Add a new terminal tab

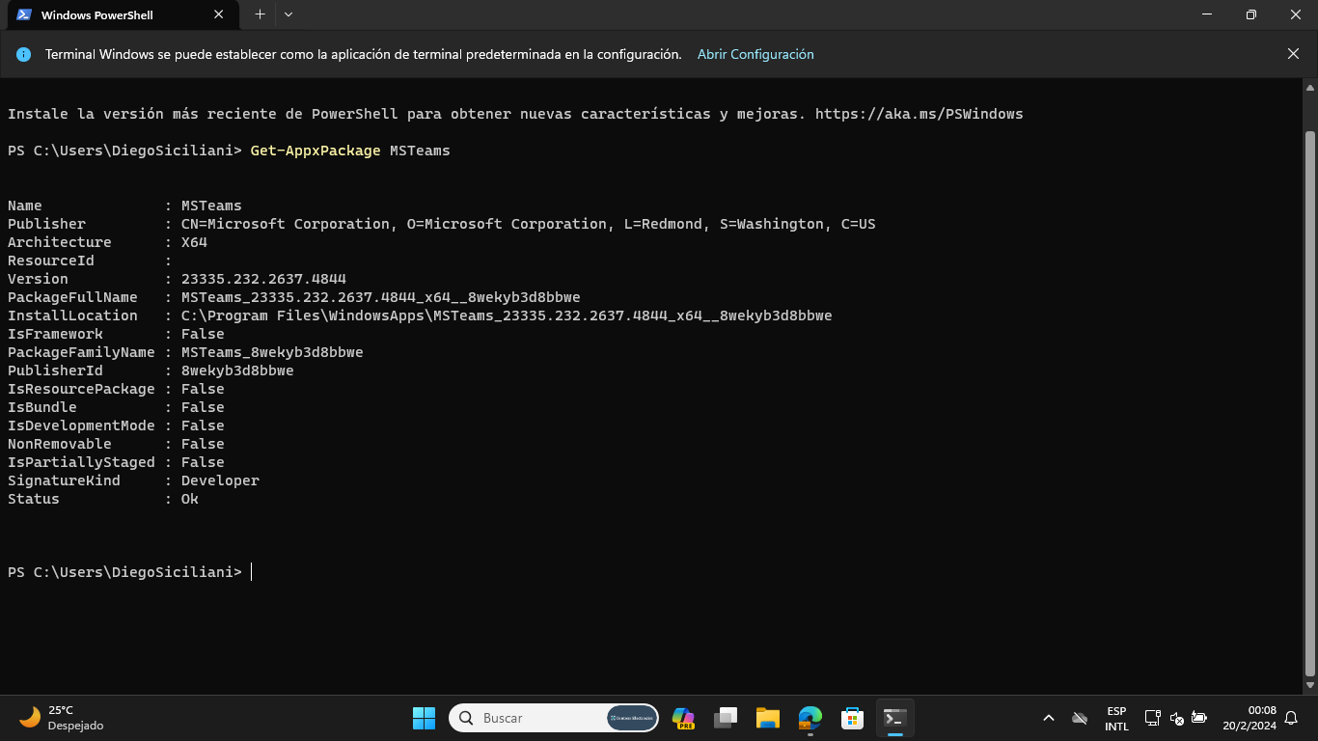point(260,14)
